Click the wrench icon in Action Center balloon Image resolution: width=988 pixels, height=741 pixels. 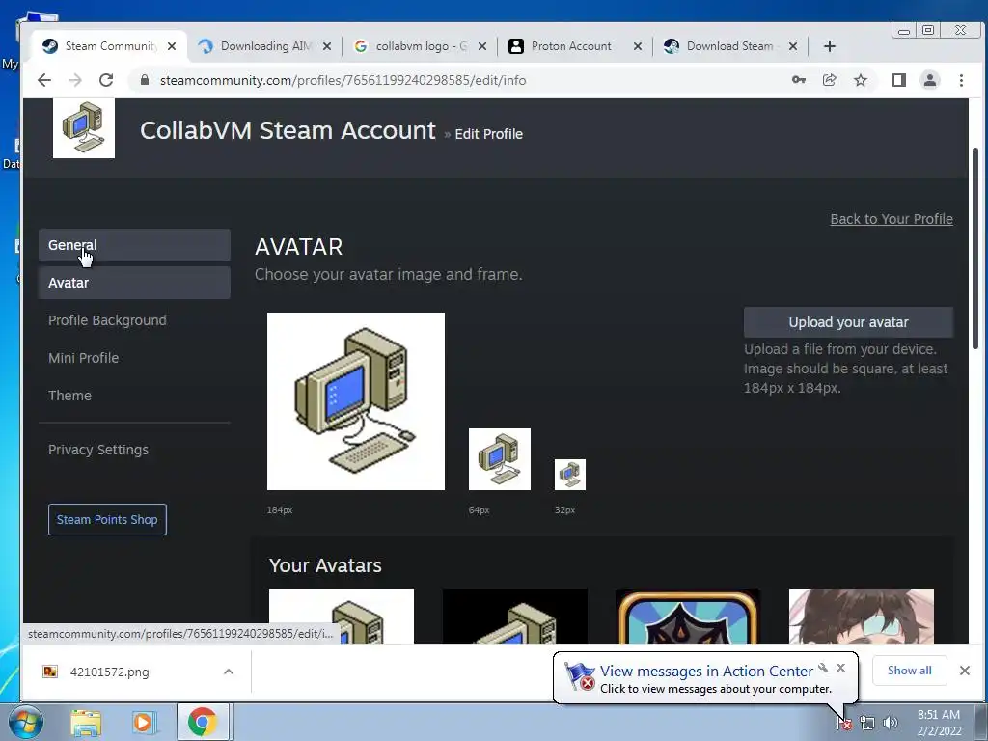[823, 668]
